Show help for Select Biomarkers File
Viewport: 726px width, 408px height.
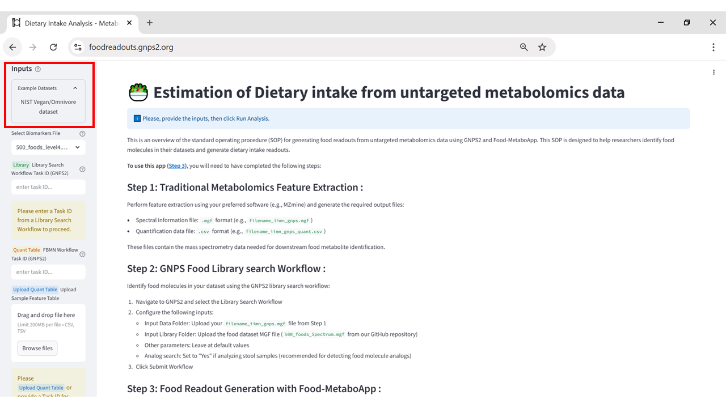[82, 134]
